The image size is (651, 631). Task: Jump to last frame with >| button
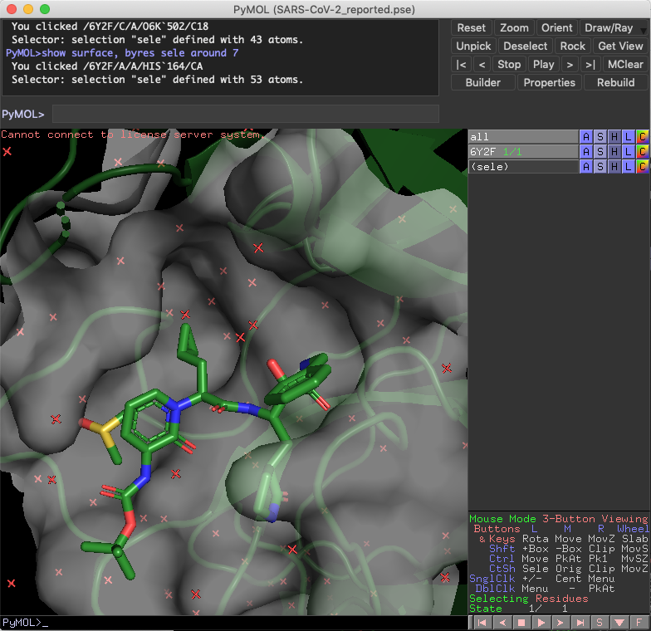[590, 65]
